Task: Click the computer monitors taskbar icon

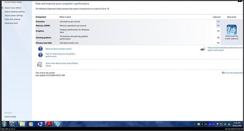Action: [40, 124]
